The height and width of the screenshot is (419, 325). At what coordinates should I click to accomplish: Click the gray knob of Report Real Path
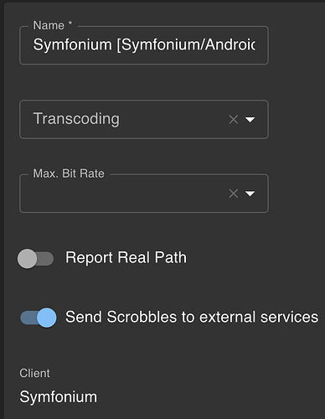click(x=27, y=259)
